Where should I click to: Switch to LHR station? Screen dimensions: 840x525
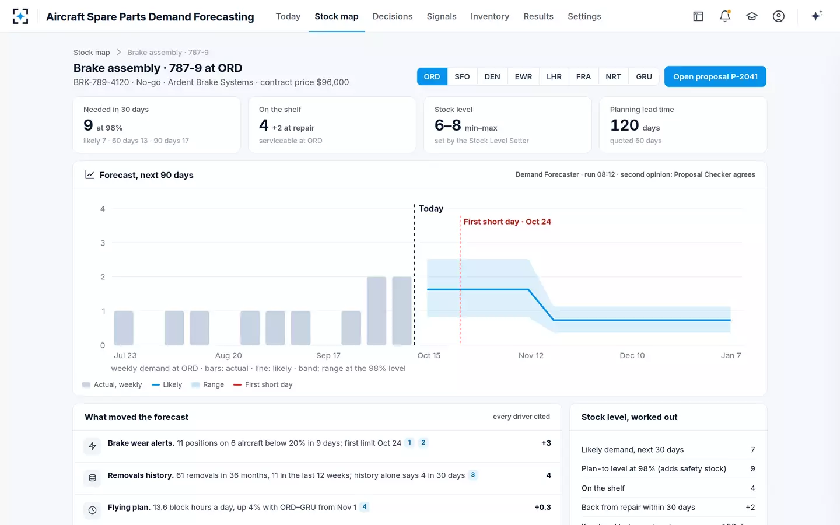pos(554,76)
